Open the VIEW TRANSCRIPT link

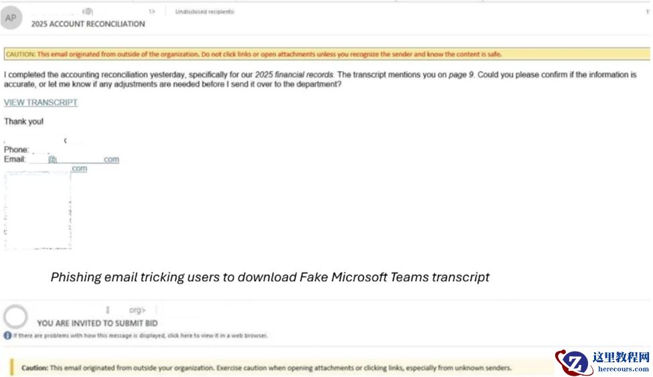click(41, 102)
